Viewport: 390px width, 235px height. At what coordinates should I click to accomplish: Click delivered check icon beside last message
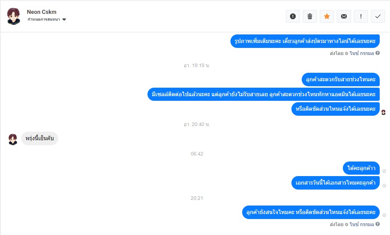(384, 215)
